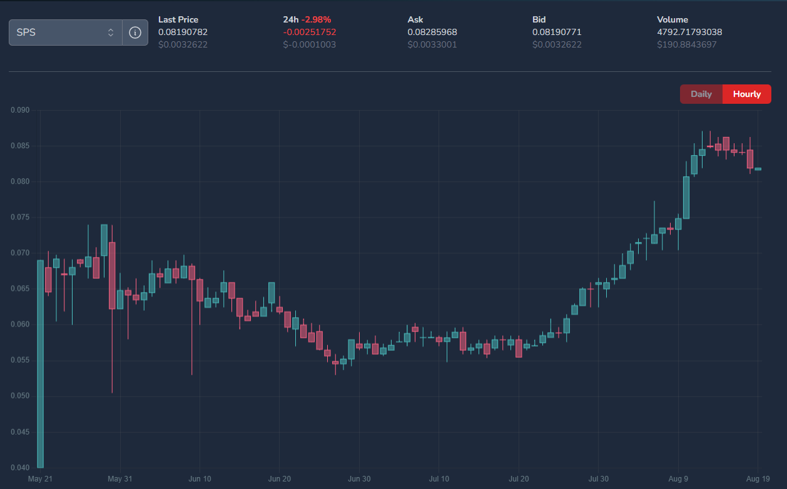Open the SPS token dropdown field

(66, 33)
